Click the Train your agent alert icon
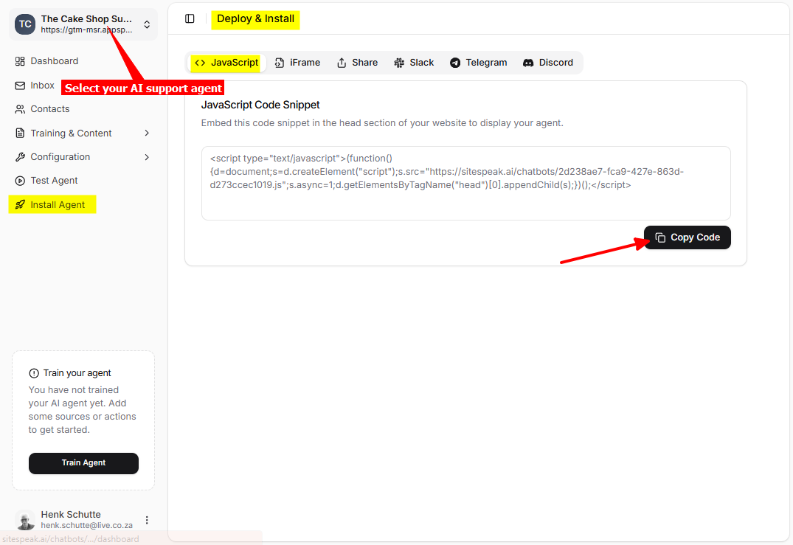Image resolution: width=793 pixels, height=545 pixels. [x=34, y=373]
